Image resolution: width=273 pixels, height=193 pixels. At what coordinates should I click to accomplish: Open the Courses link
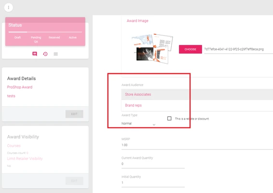(x=14, y=146)
